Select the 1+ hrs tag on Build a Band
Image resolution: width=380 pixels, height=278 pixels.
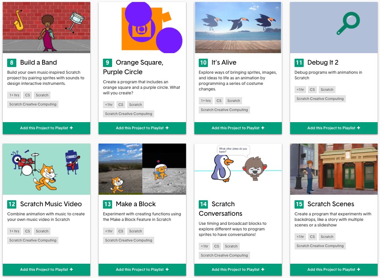click(x=14, y=95)
